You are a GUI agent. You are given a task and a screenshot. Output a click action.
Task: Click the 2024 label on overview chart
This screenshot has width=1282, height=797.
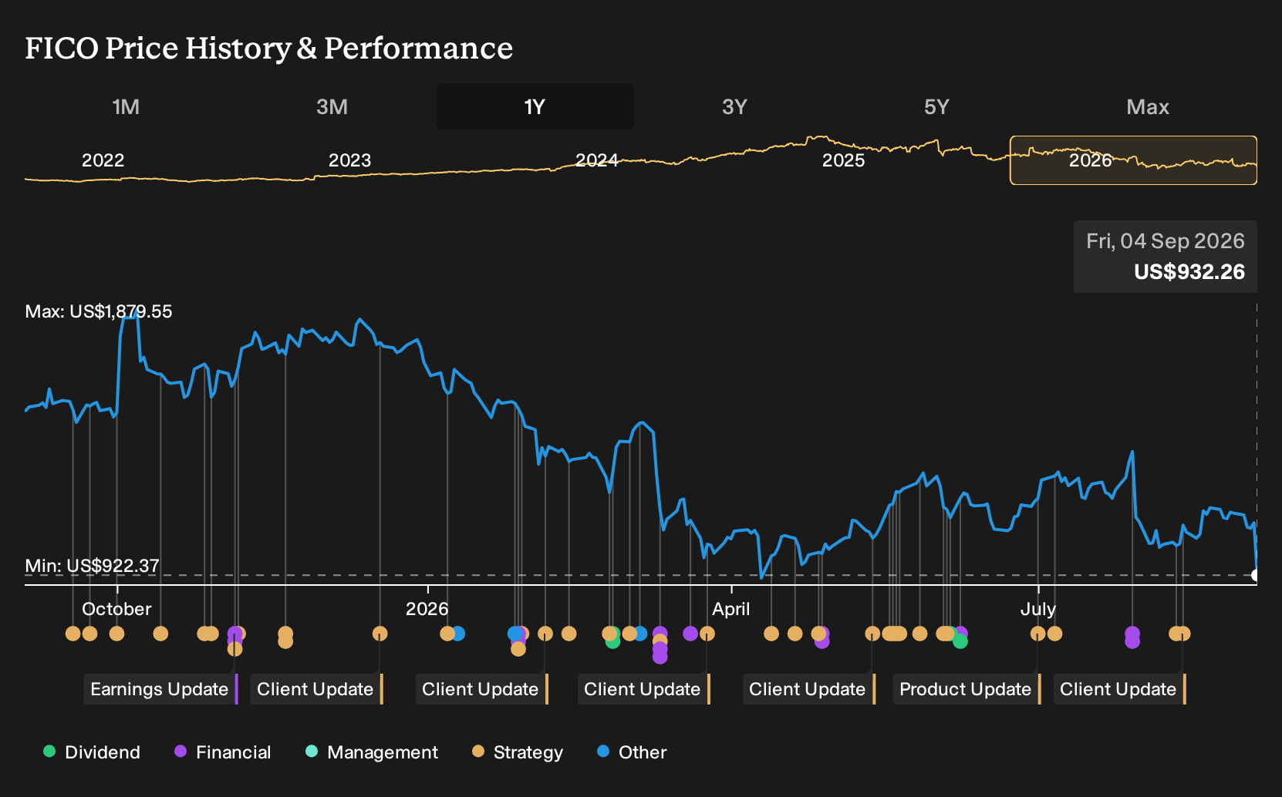(596, 160)
